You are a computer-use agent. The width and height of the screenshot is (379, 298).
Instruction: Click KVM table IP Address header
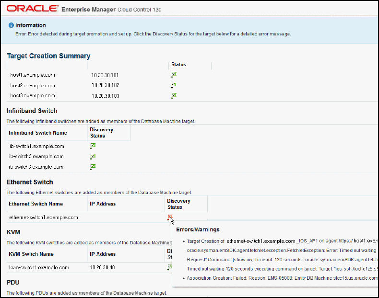click(103, 254)
